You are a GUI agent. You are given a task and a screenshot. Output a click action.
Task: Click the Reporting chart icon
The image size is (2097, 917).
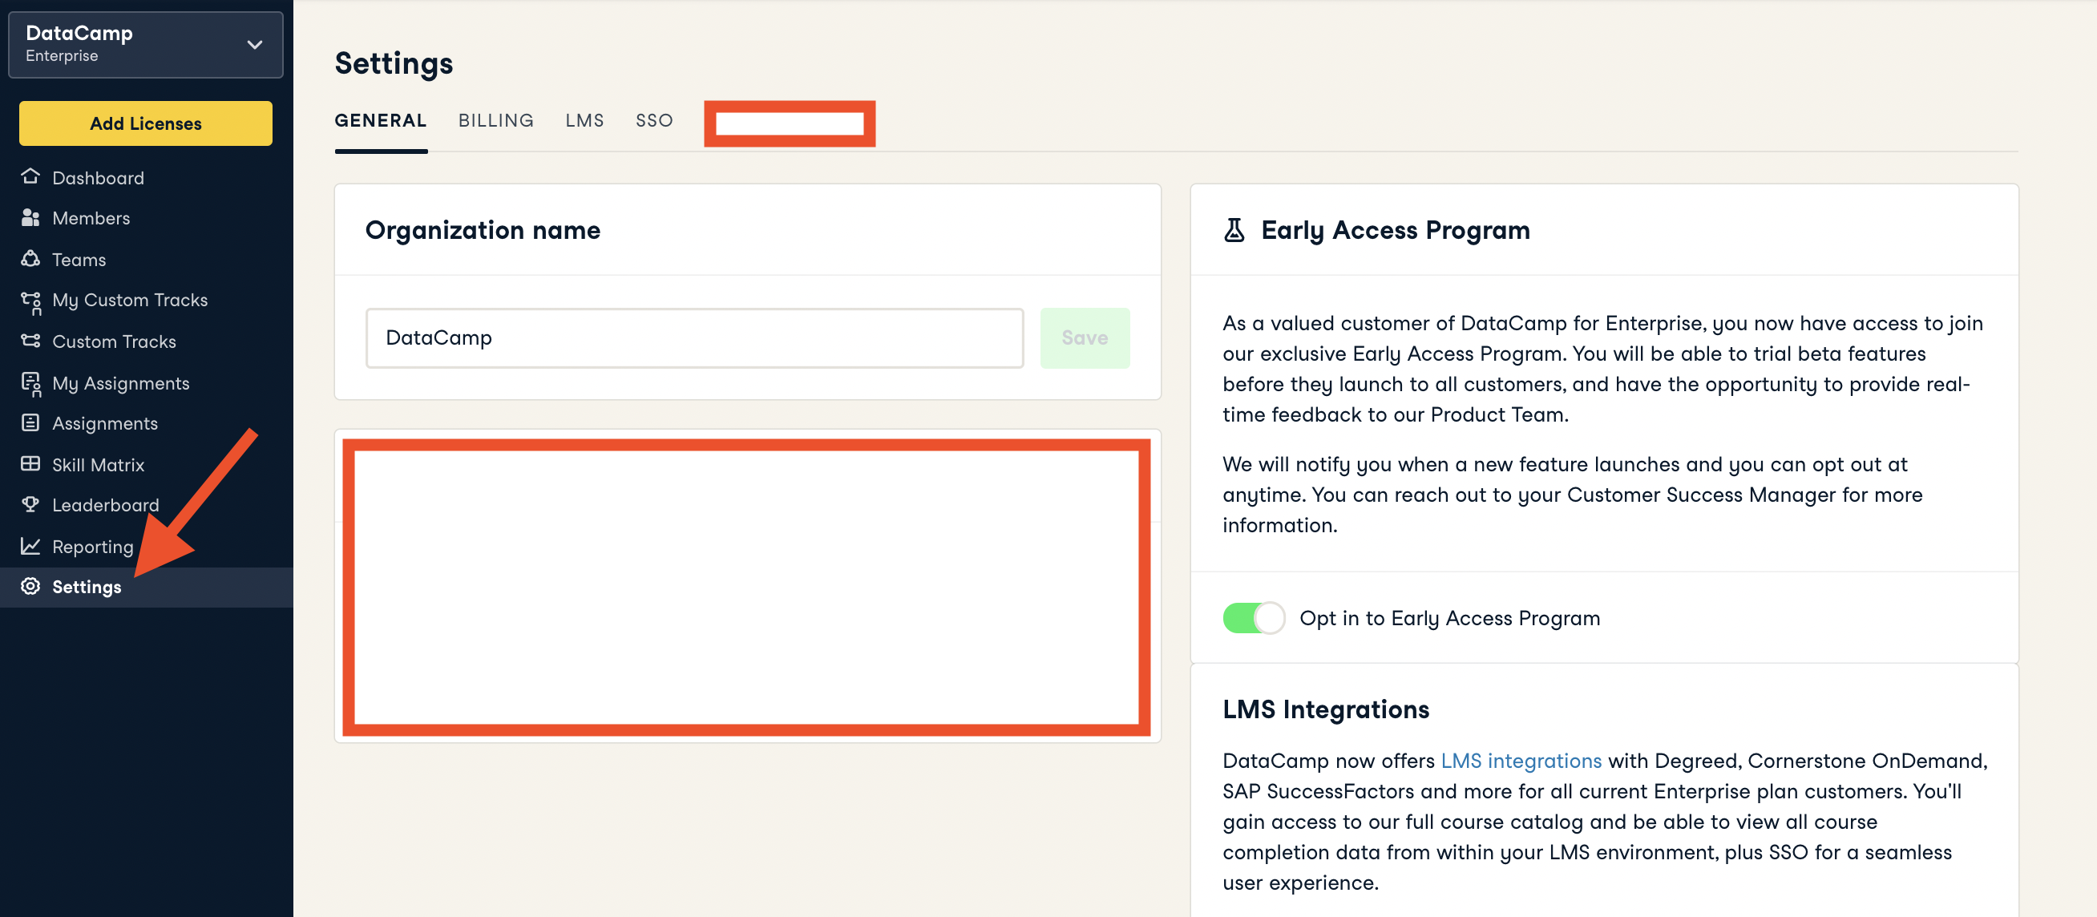30,546
